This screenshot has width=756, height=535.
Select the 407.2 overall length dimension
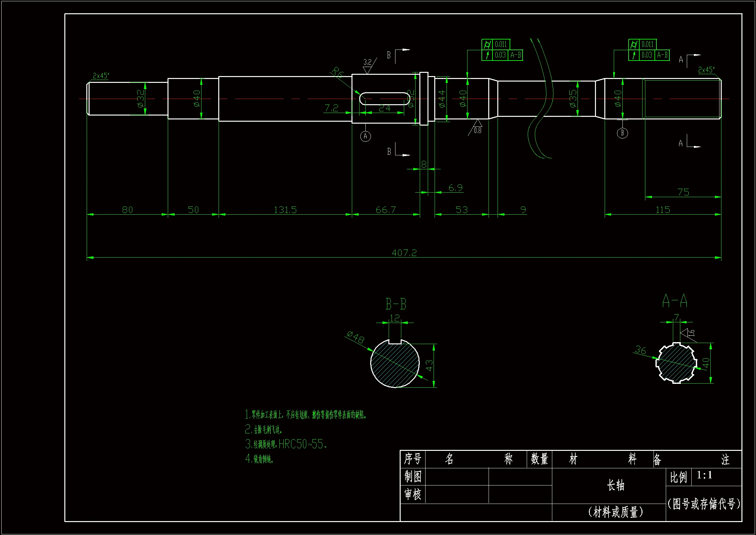click(x=404, y=253)
